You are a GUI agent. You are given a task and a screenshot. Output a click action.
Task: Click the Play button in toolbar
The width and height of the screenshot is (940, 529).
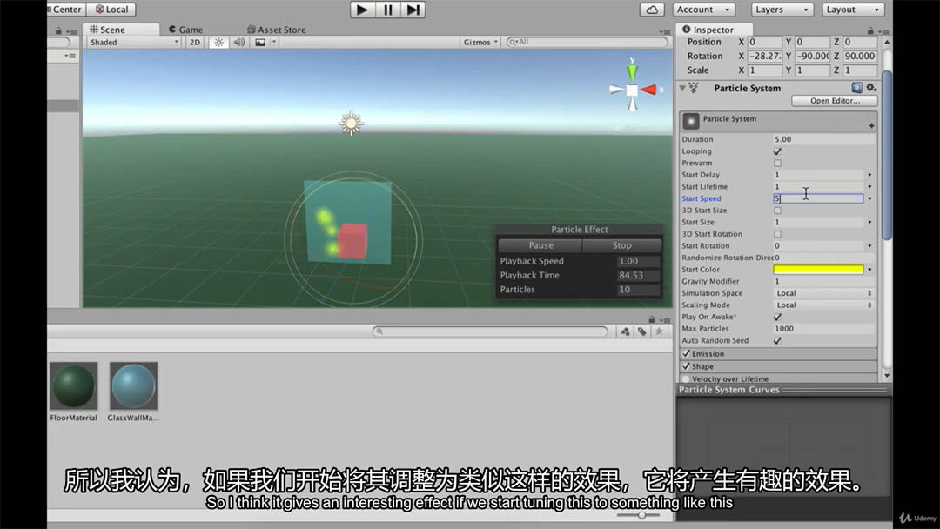click(x=362, y=10)
